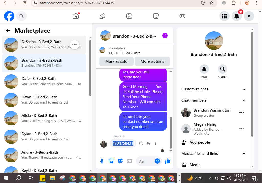Open the Facebook search magnifier

21,16
